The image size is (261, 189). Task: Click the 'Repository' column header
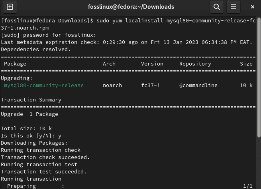195,64
